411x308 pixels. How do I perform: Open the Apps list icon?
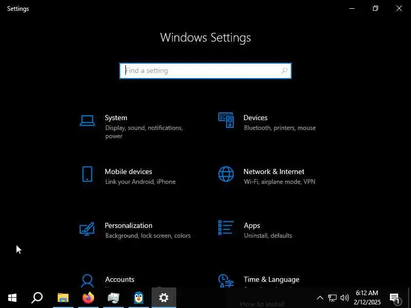coord(226,228)
